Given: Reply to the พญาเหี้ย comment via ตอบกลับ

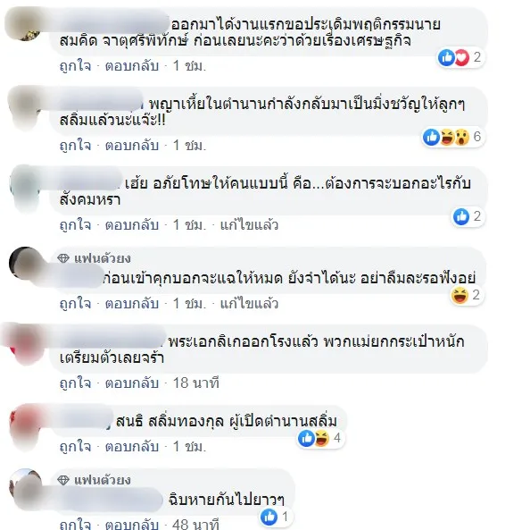Looking at the screenshot, I should pos(132,146).
